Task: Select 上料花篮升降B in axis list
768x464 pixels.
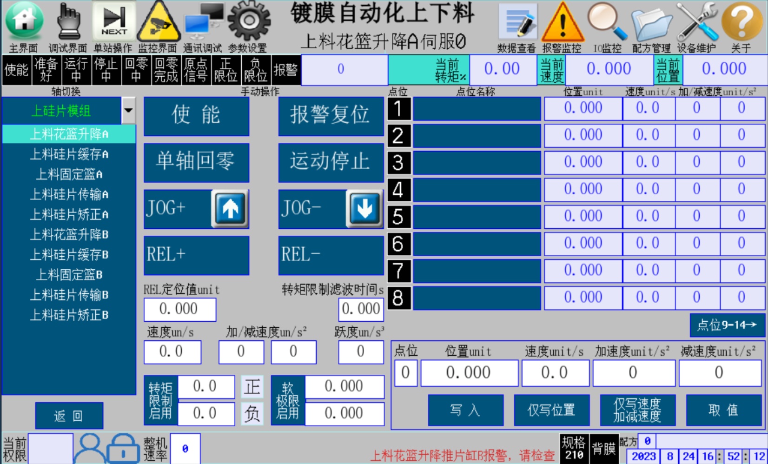Action: [x=69, y=235]
